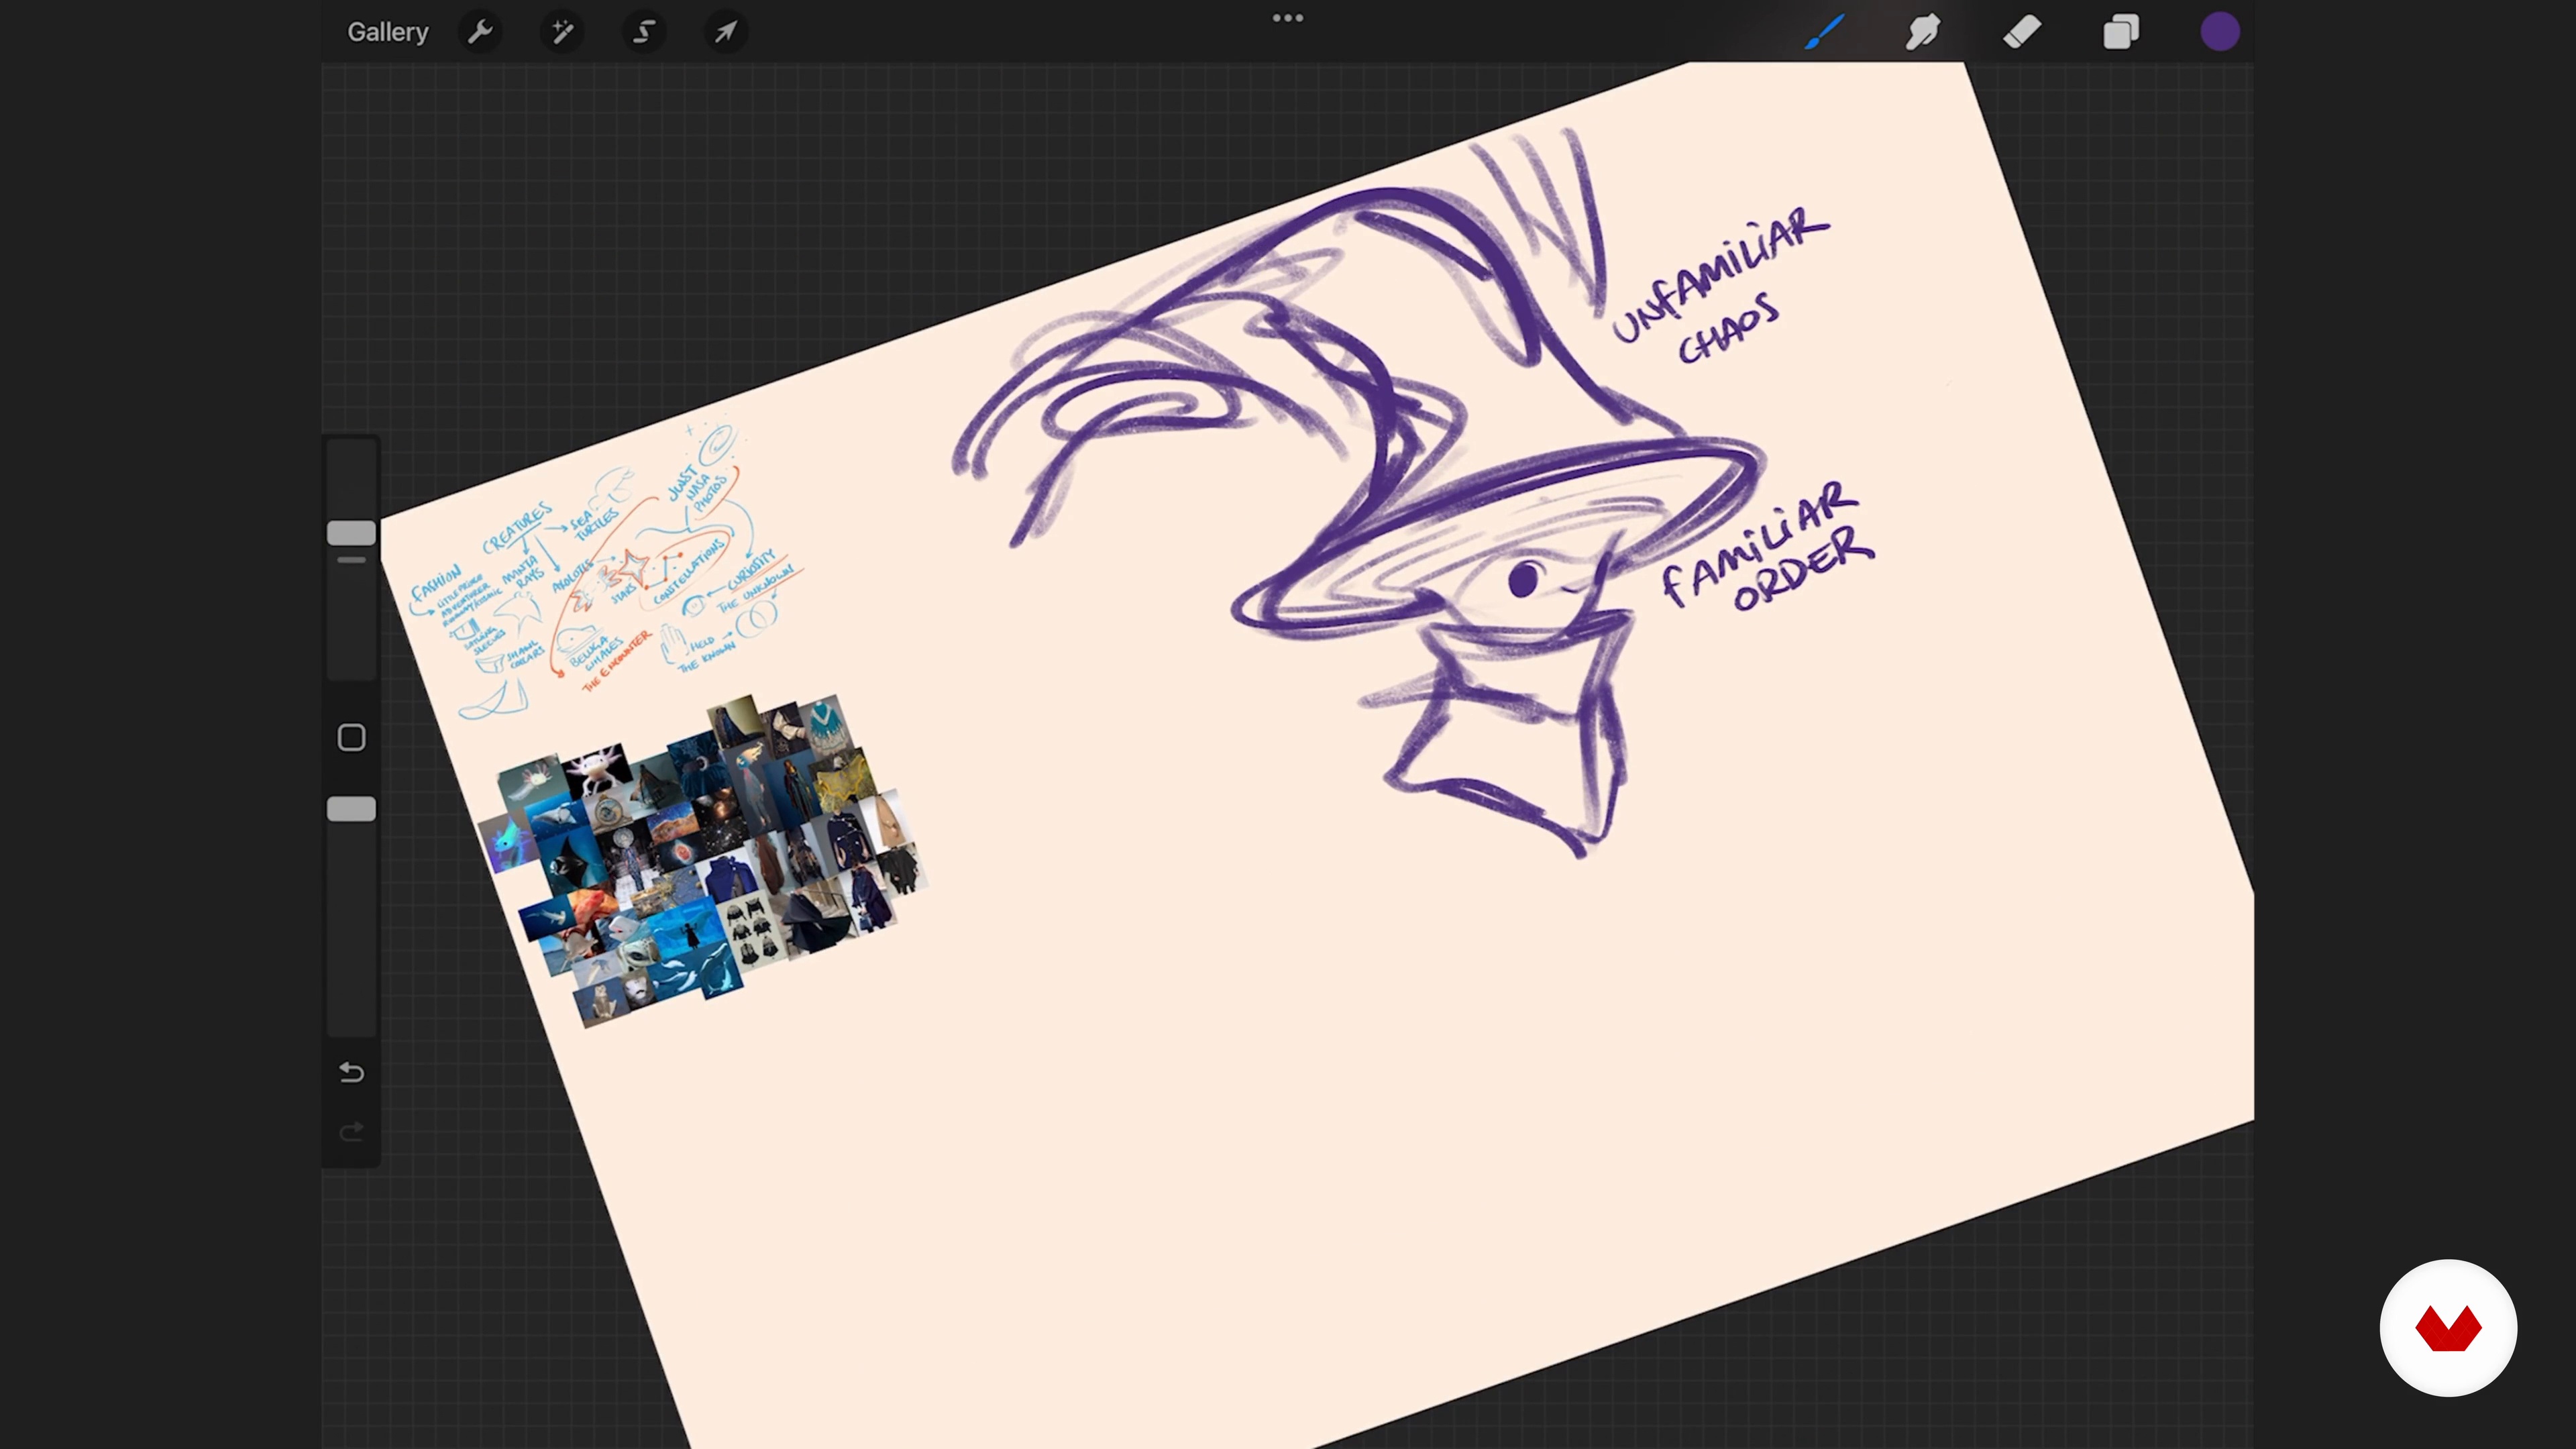Click the 'UNFAMILIAR CHAOS' handwritten text

coord(1720,286)
